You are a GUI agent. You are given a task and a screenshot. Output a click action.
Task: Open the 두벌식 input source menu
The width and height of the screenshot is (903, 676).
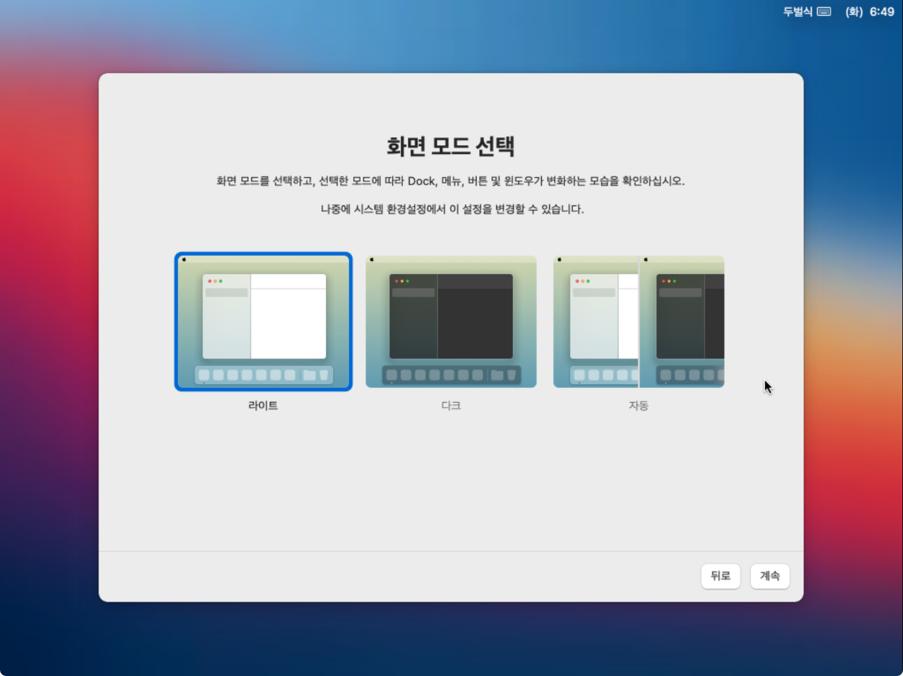click(797, 12)
